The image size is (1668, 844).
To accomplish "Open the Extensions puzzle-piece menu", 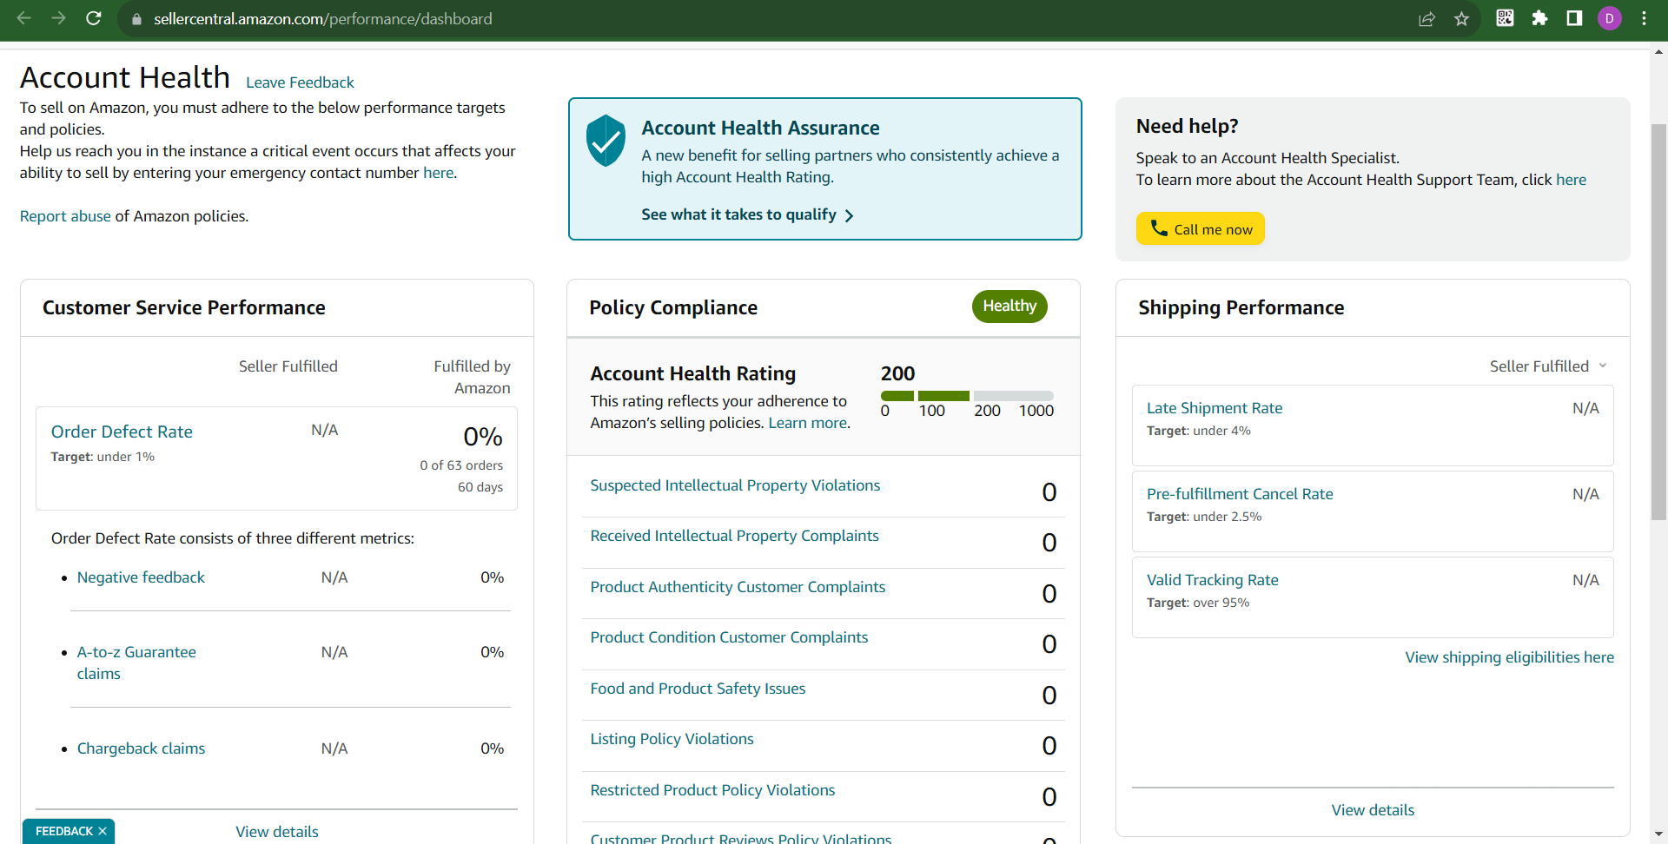I will pos(1539,18).
